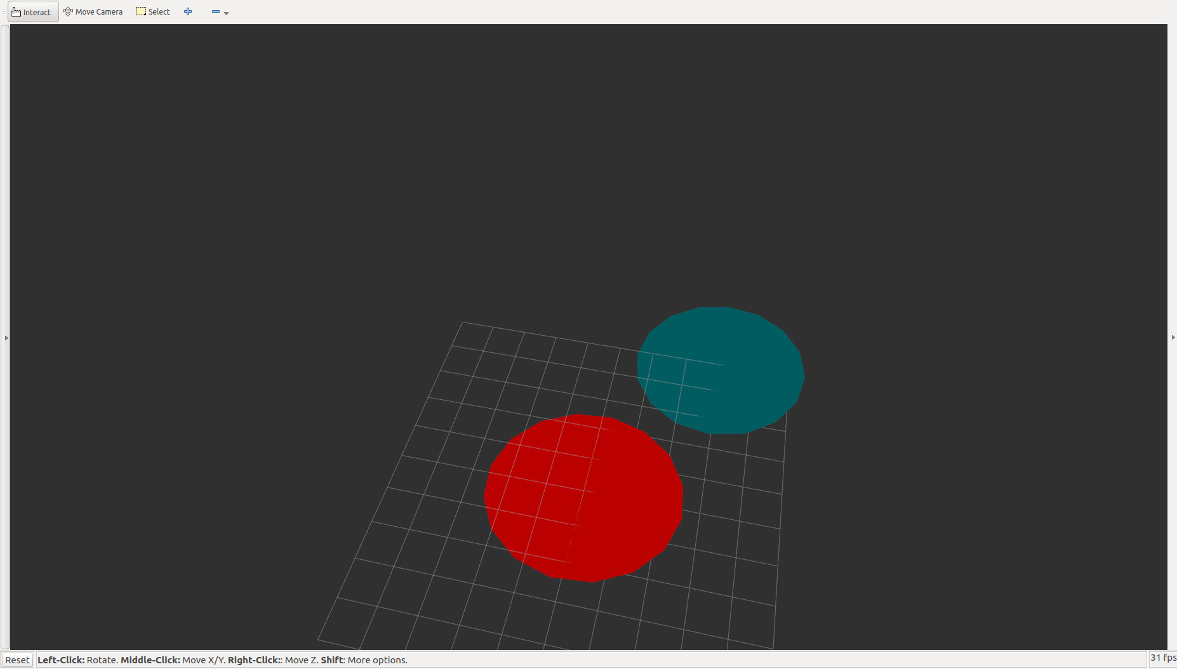Click the empty dark viewport above the spheres
The image size is (1177, 669).
coord(571,159)
